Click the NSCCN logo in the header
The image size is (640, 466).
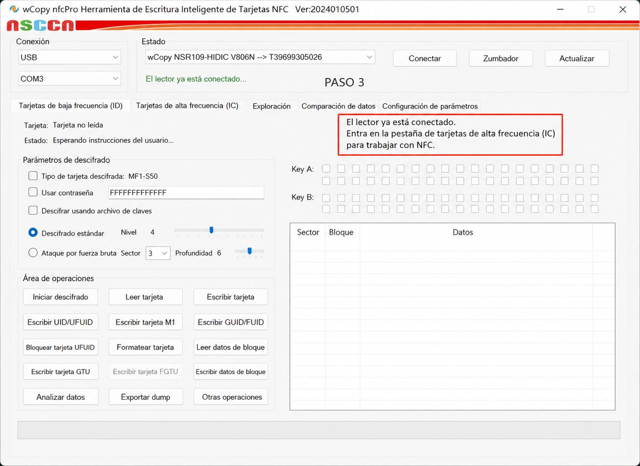41,26
